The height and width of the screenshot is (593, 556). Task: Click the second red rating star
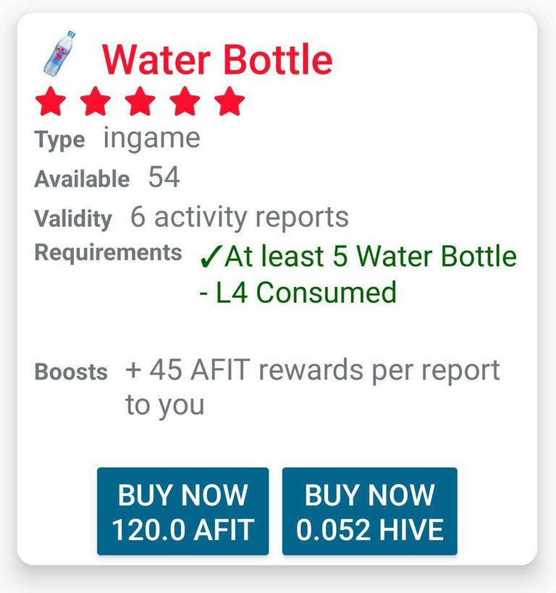pos(95,101)
